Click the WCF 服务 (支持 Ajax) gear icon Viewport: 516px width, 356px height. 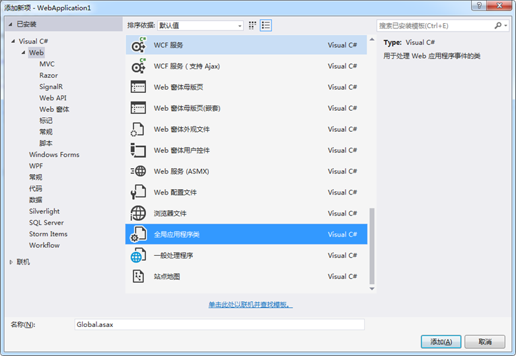pos(138,66)
